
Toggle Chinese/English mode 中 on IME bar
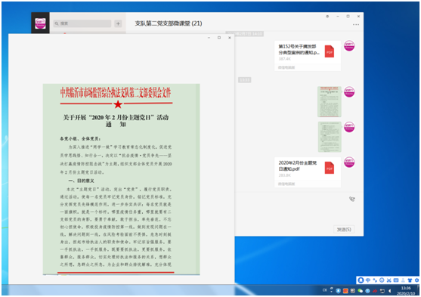pos(368,280)
